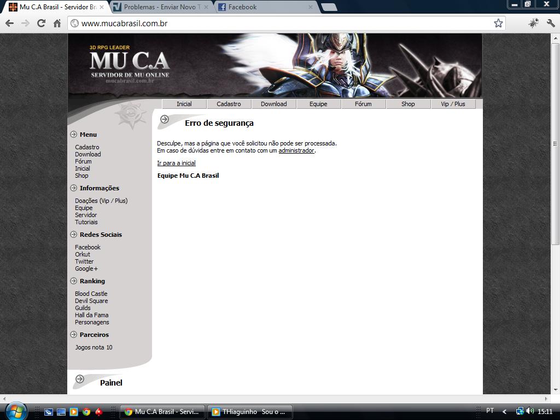Screen dimensions: 560x420
Task: Show hidden system tray icons
Action: coord(504,411)
